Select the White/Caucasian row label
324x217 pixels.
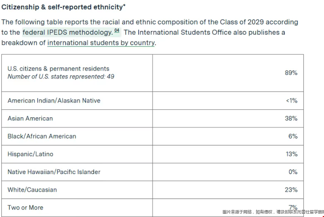pyautogui.click(x=32, y=190)
